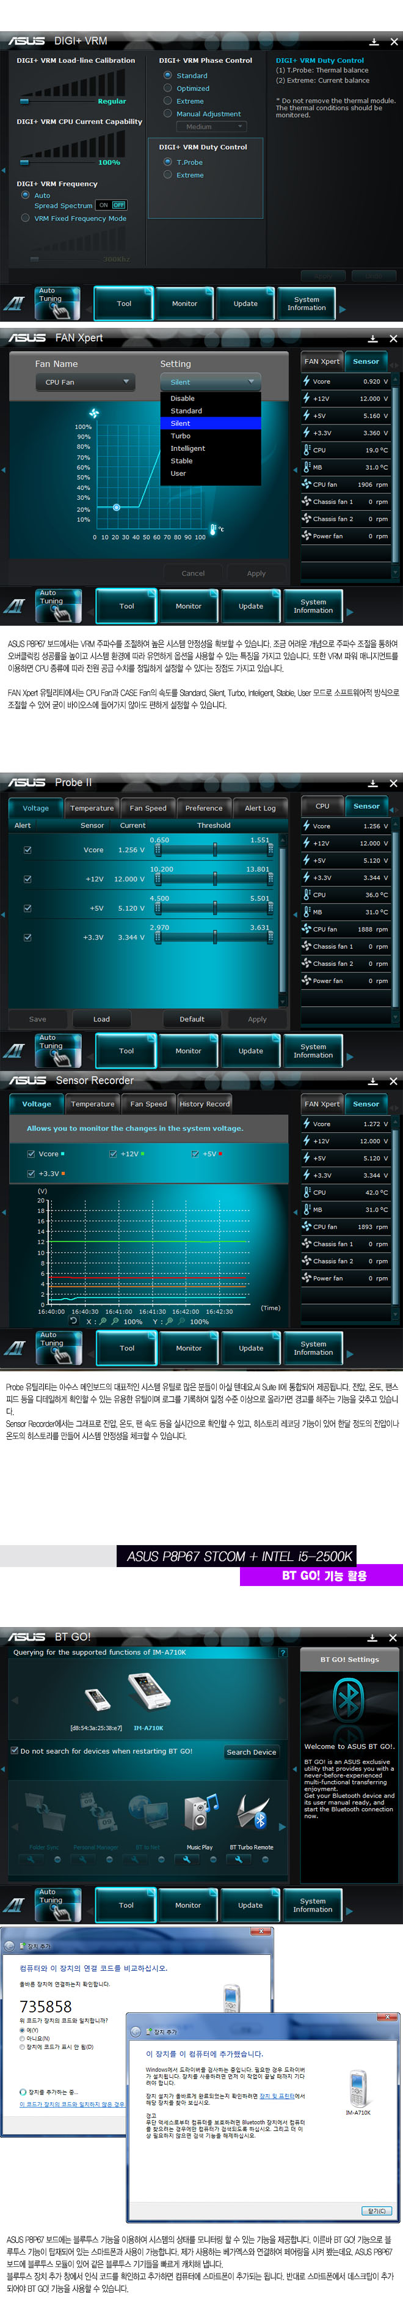Open the Medium manual adjustment dropdown
The image size is (403, 2317).
pyautogui.click(x=212, y=127)
